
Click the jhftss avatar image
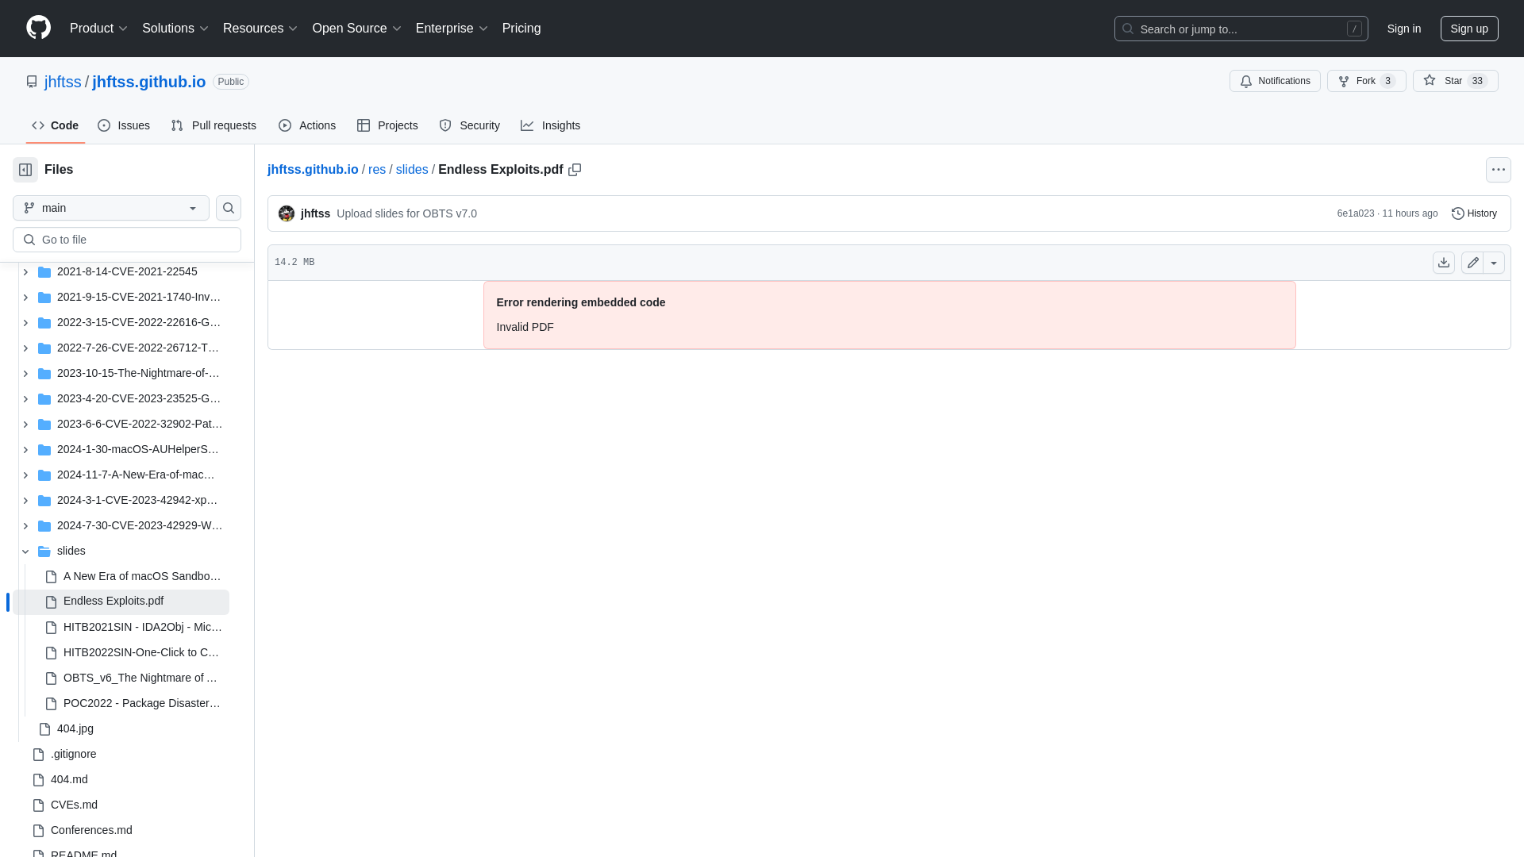pyautogui.click(x=287, y=213)
